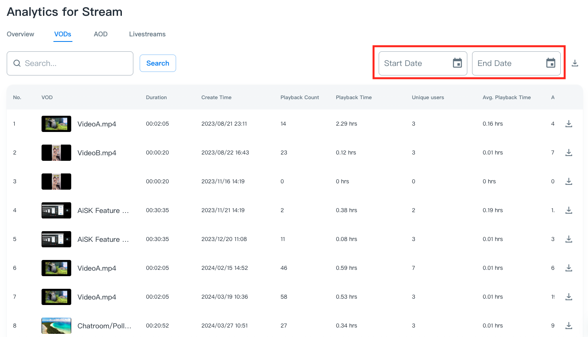588x337 pixels.
Task: Click the Start Date input field
Action: (415, 63)
